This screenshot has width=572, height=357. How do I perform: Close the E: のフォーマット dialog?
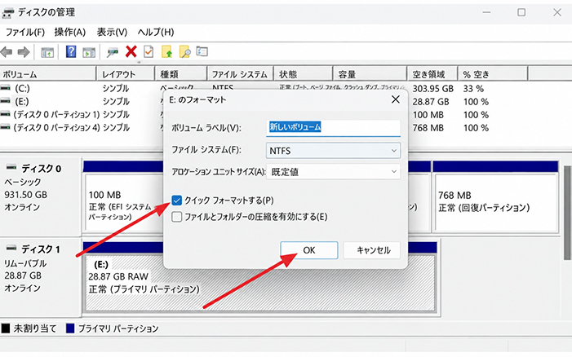pos(396,99)
